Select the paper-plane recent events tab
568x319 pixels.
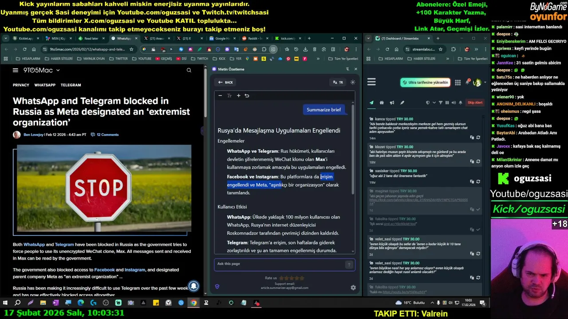[x=371, y=103]
